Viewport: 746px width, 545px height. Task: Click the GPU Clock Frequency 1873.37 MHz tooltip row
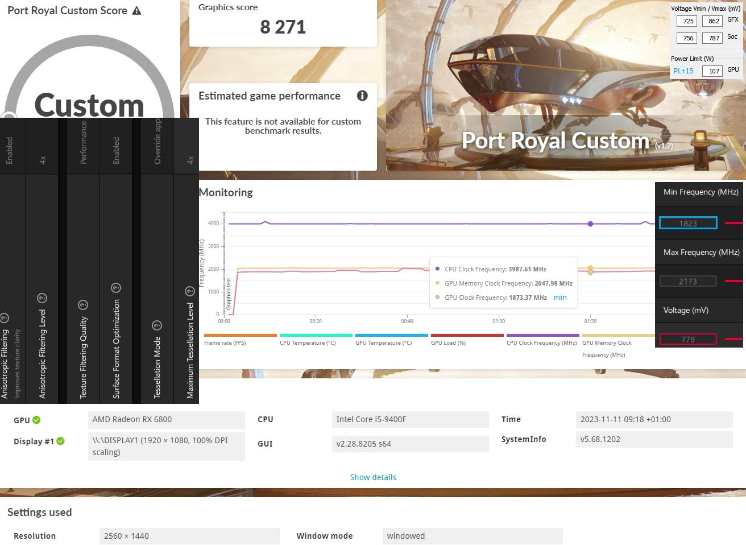tap(491, 298)
